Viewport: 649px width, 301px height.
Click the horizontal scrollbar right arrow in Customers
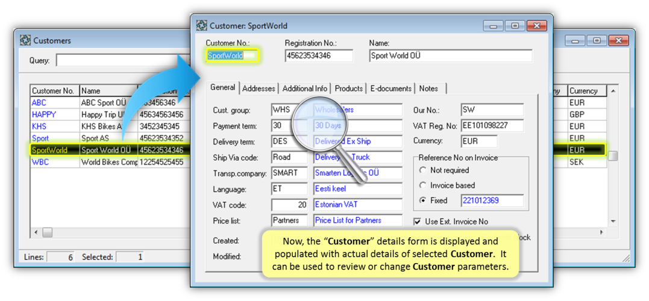tap(601, 233)
